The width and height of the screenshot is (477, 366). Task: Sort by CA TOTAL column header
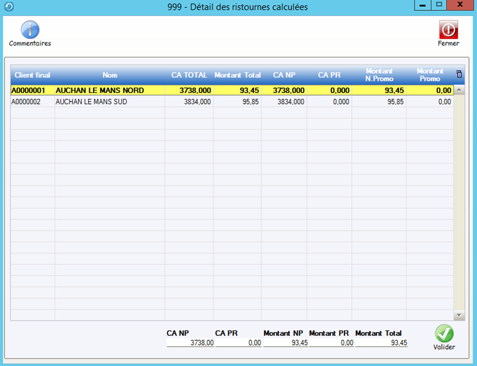(189, 75)
